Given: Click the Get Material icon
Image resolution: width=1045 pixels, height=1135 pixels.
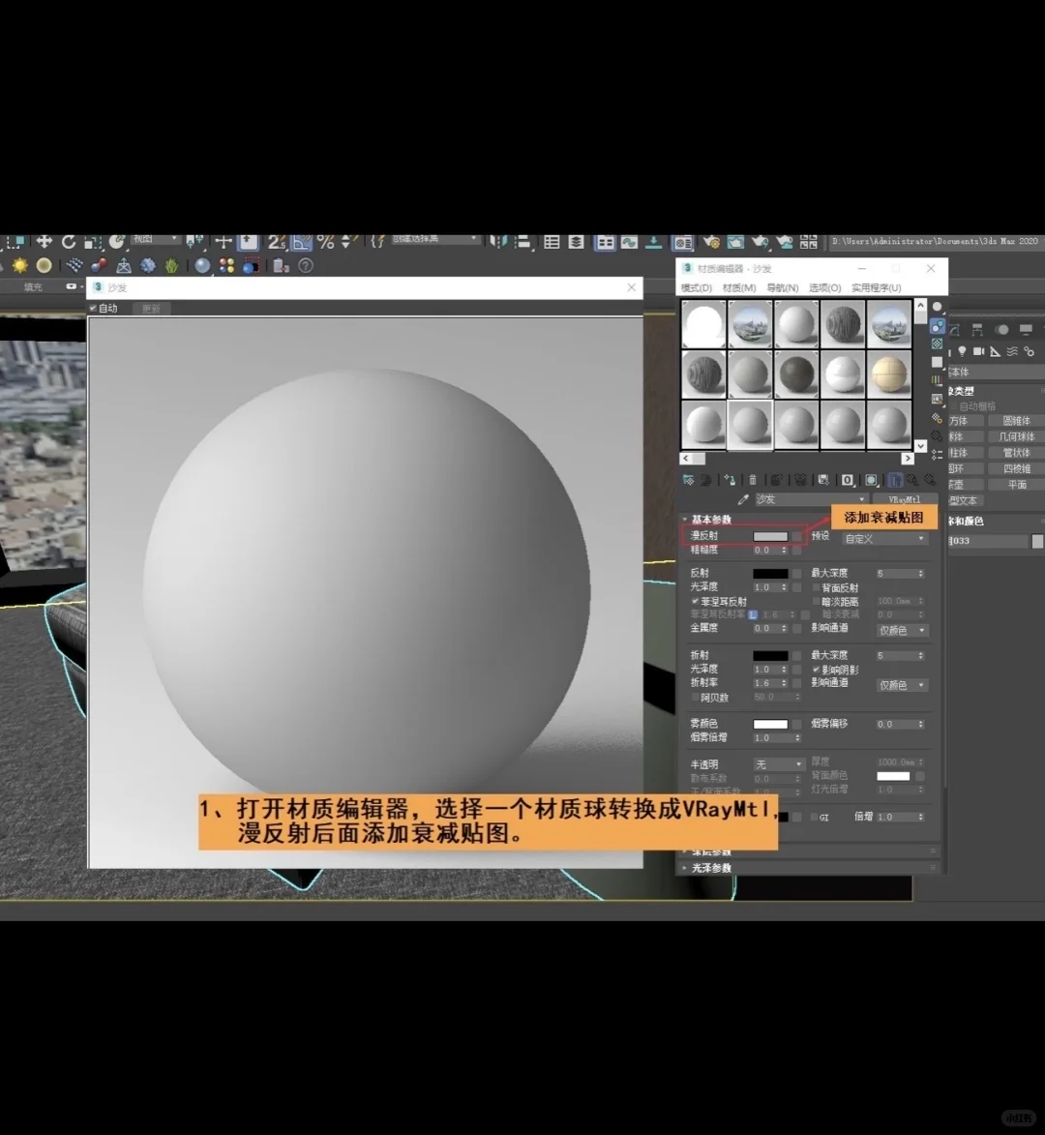Looking at the screenshot, I should point(688,480).
